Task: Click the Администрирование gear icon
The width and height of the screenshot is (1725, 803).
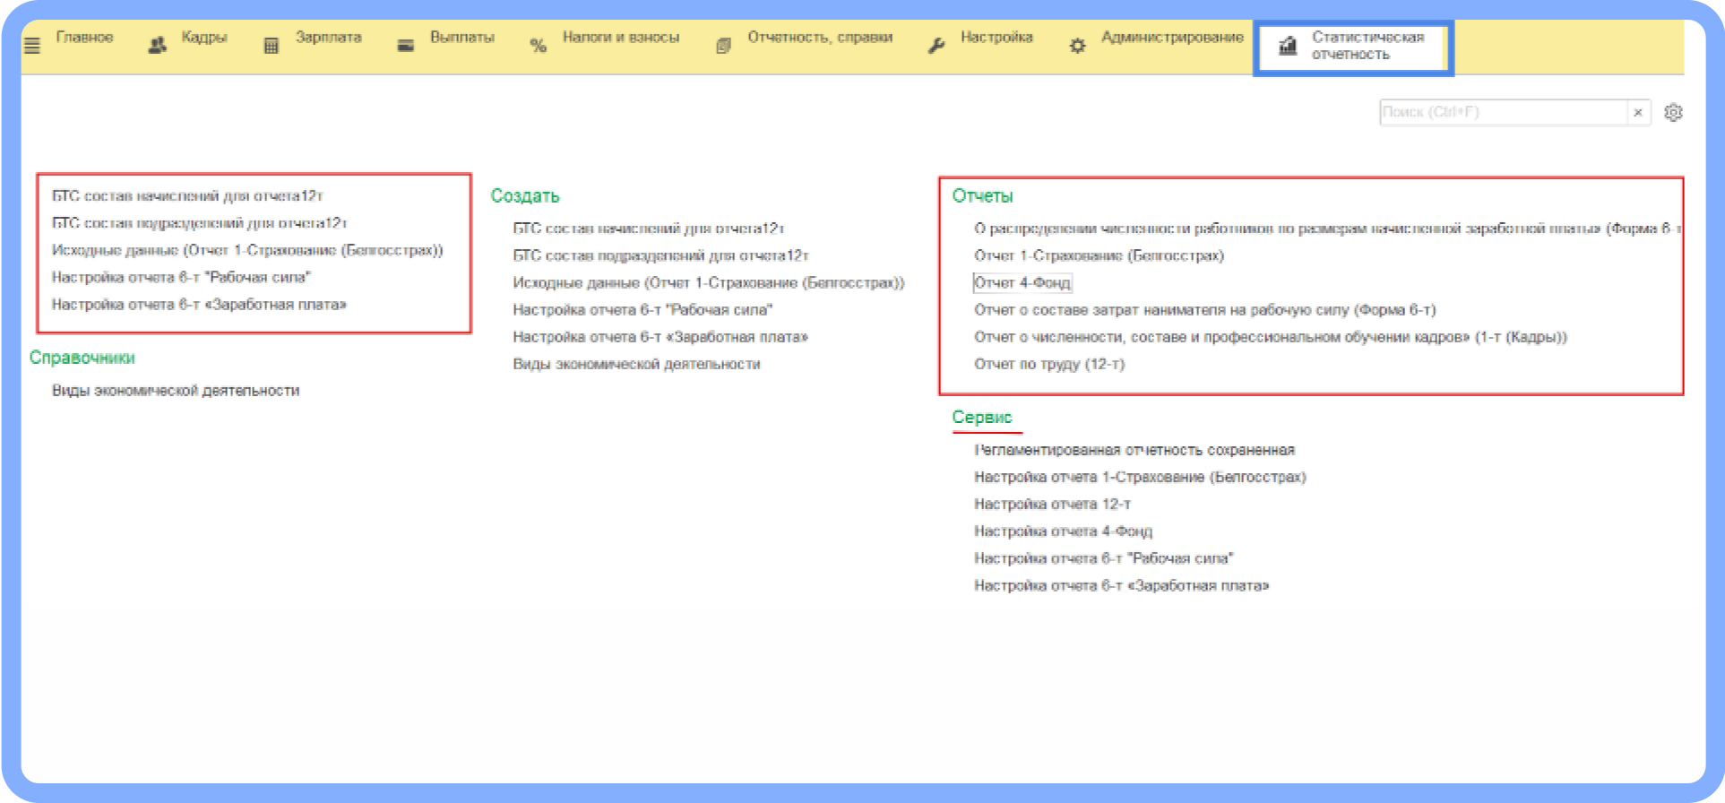Action: point(1077,46)
